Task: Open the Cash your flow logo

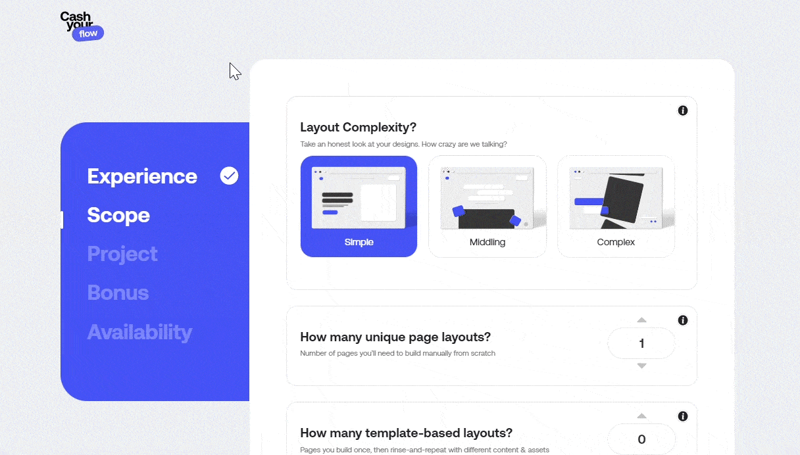Action: [x=82, y=26]
